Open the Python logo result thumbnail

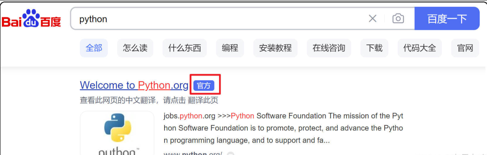117,133
